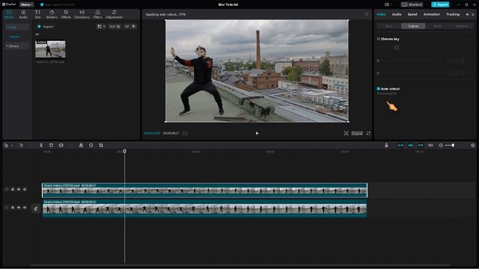Switch to the Audio inspector tab
479x269 pixels.
397,14
